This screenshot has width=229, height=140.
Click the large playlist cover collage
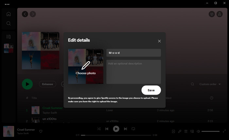coord(41,51)
